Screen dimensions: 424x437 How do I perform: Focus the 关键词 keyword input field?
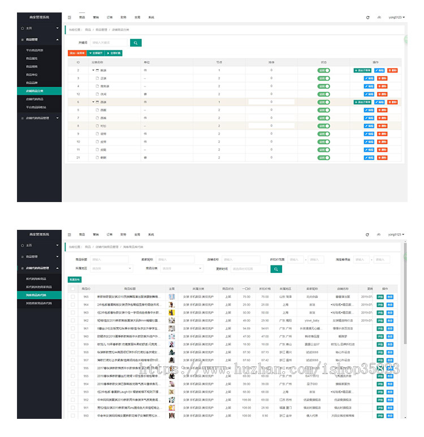pos(109,42)
